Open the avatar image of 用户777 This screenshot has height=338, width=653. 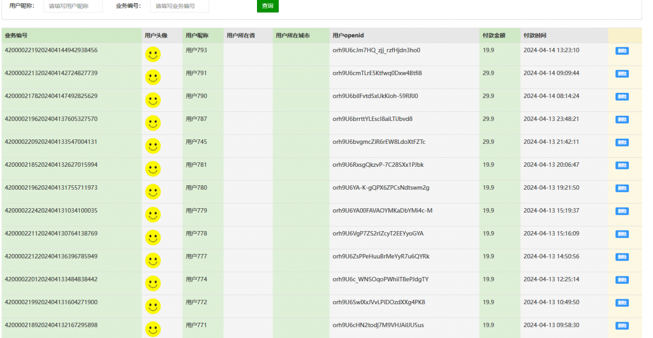pos(153,261)
